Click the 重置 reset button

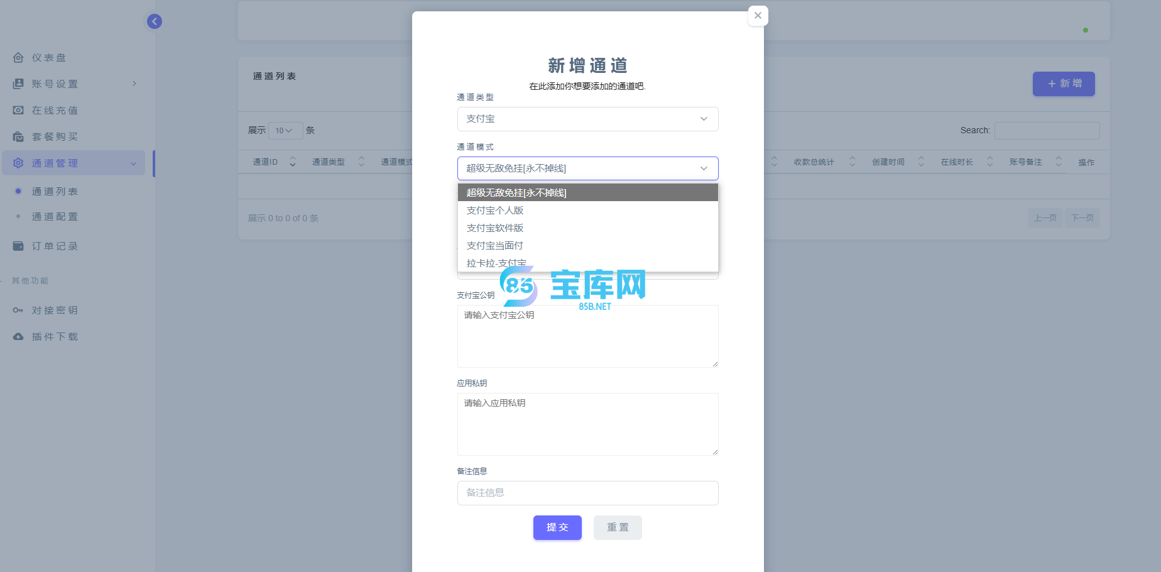coord(618,527)
